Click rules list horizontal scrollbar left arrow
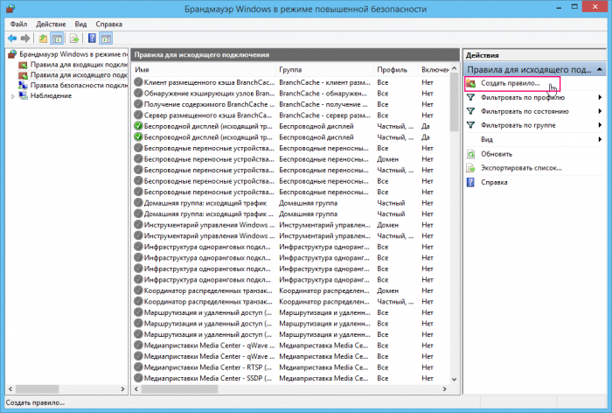The image size is (612, 413). [136, 389]
